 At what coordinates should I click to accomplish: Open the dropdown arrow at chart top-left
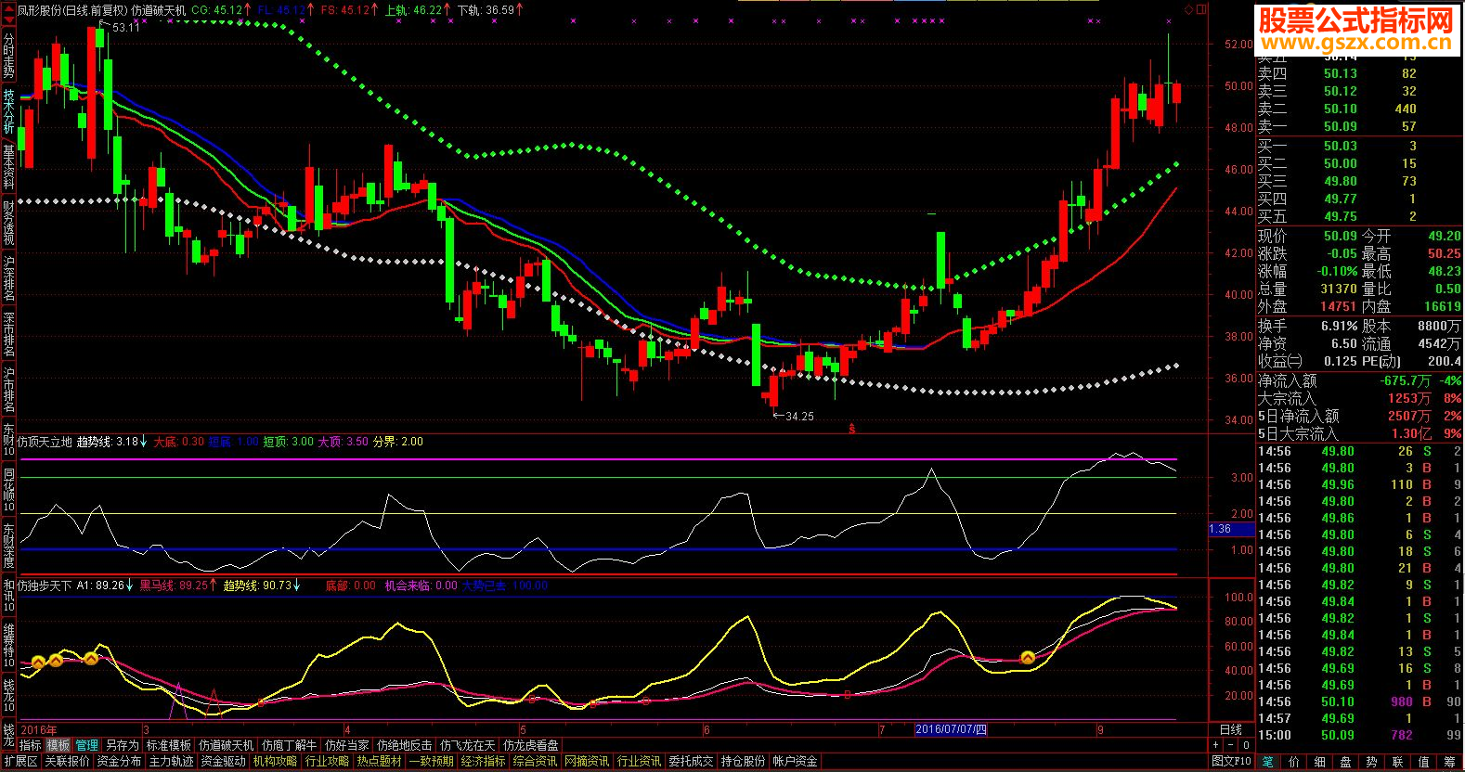8,18
